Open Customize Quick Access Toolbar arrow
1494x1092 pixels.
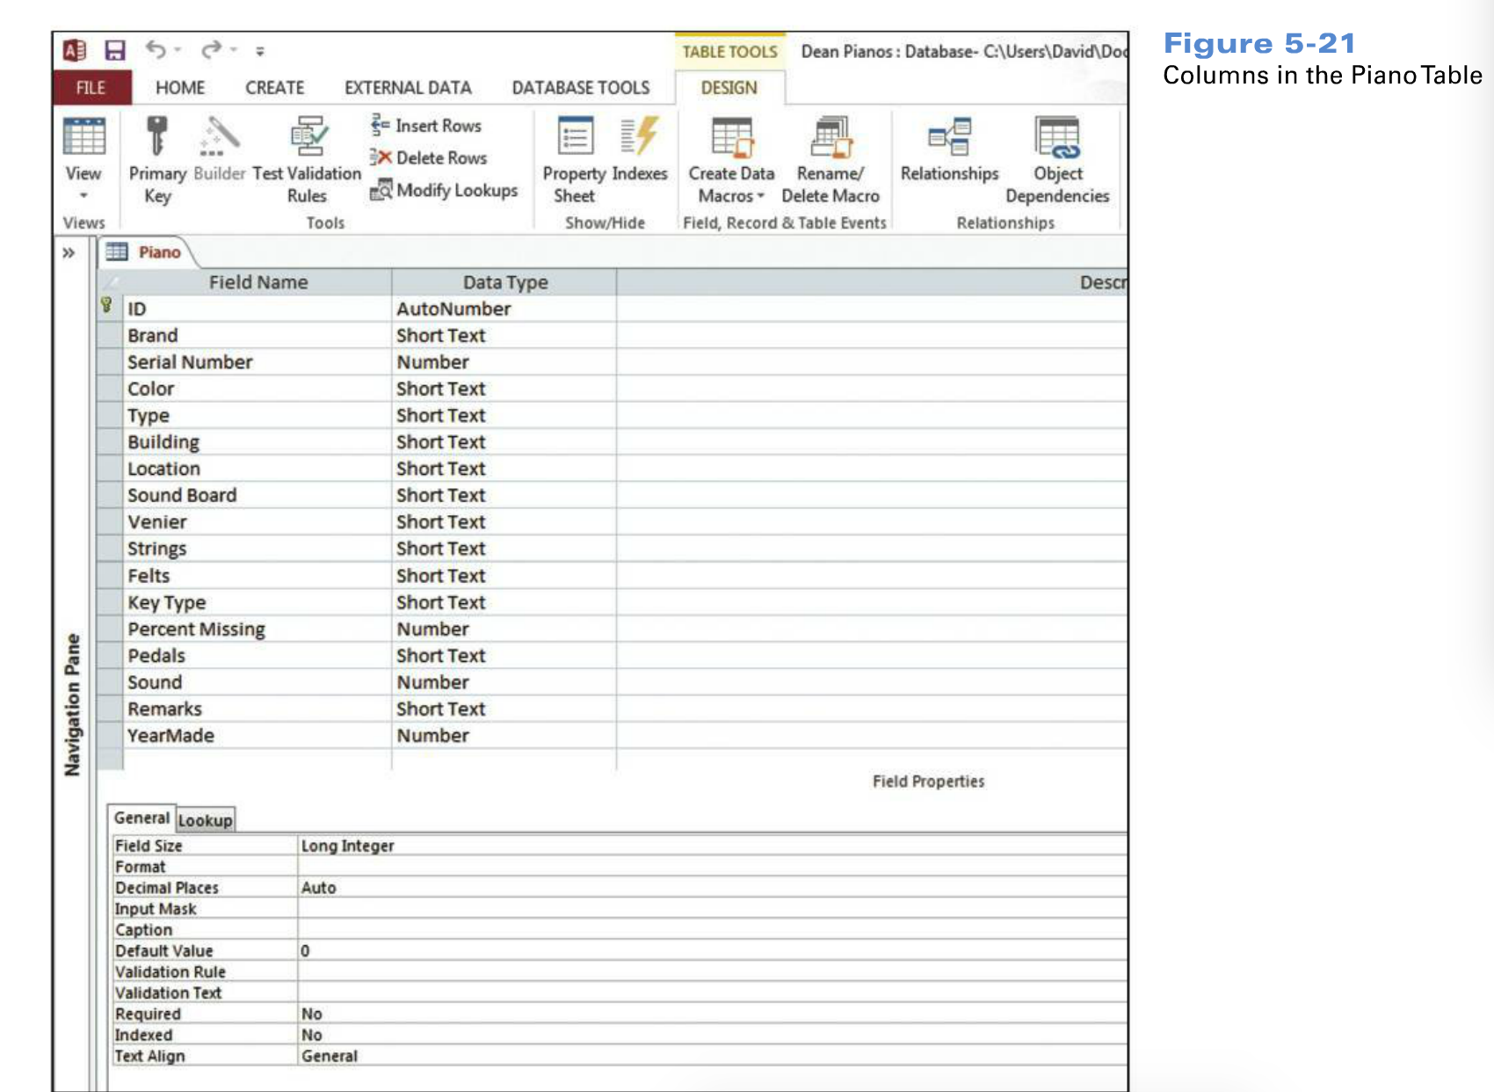pos(260,52)
